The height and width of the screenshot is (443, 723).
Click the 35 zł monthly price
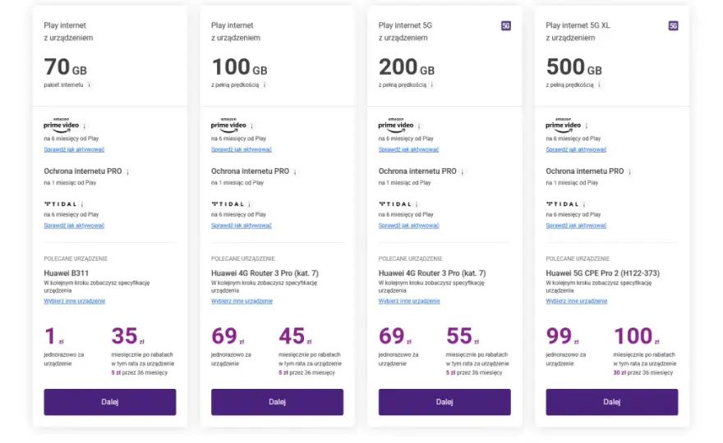tap(127, 336)
